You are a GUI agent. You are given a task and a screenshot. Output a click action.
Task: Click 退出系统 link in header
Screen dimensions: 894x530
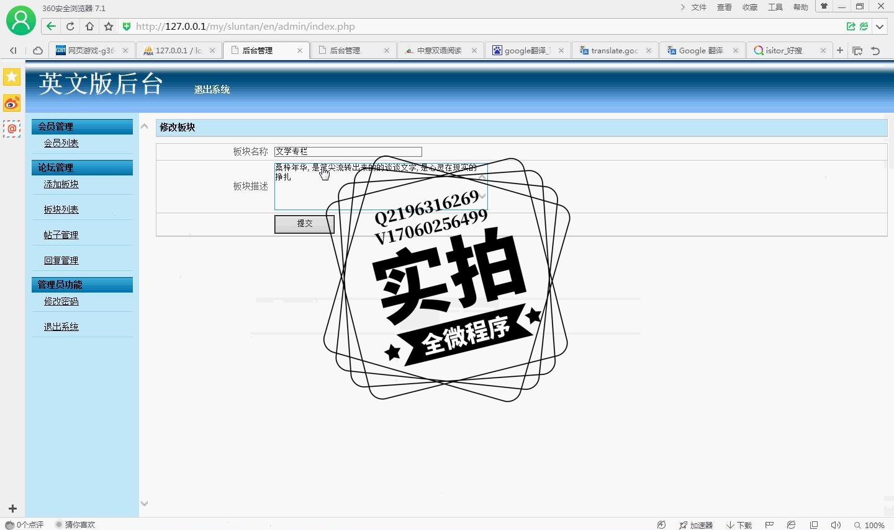coord(212,89)
